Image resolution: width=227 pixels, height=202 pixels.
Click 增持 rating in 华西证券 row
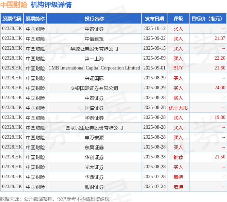pos(178,177)
